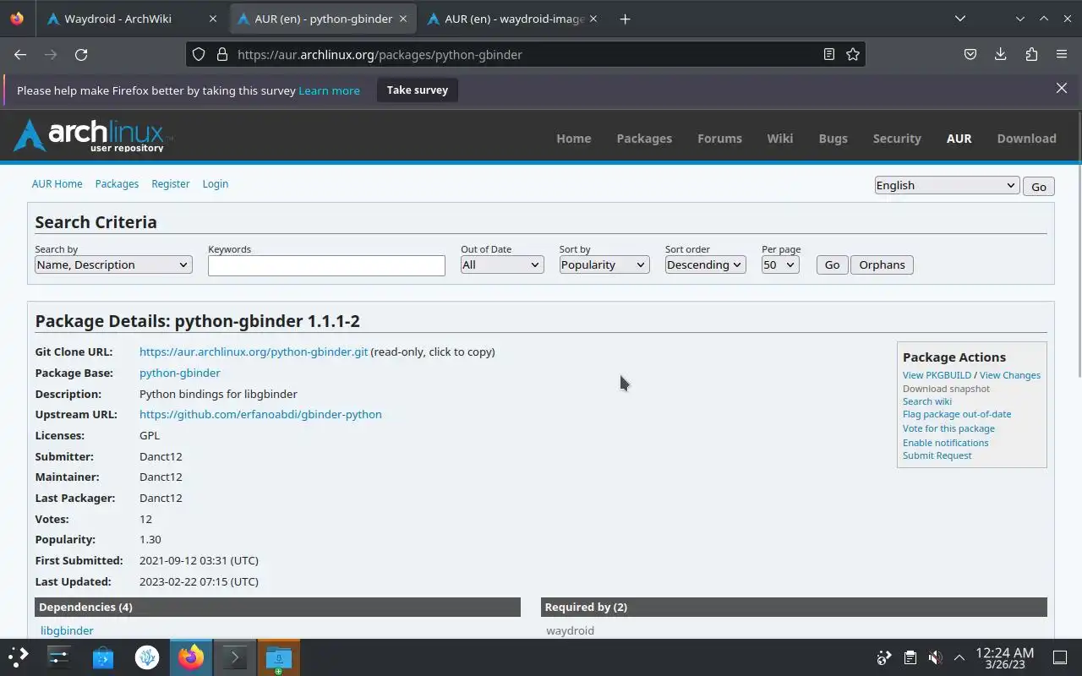This screenshot has height=676, width=1082.
Task: Open the Konsole terminal taskbar icon
Action: [x=235, y=657]
